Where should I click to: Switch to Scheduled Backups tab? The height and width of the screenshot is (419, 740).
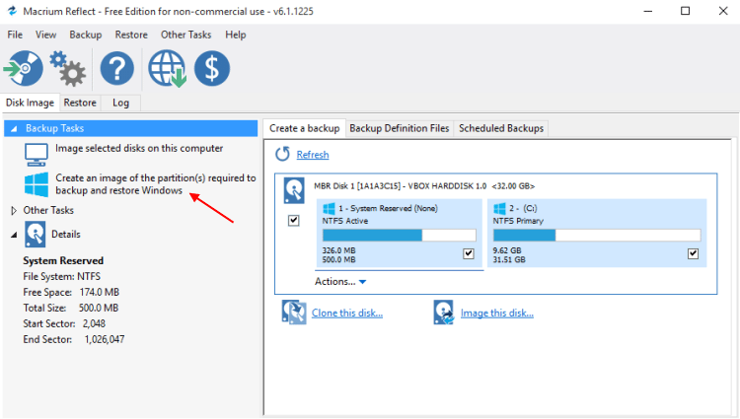[x=500, y=128]
